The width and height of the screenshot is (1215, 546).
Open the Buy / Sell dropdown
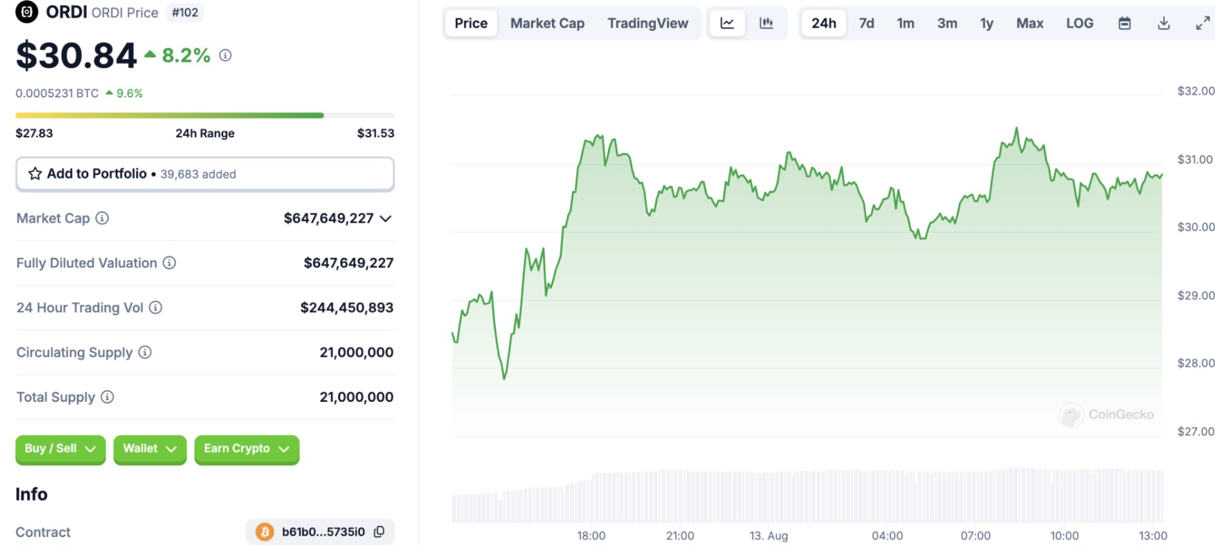61,449
